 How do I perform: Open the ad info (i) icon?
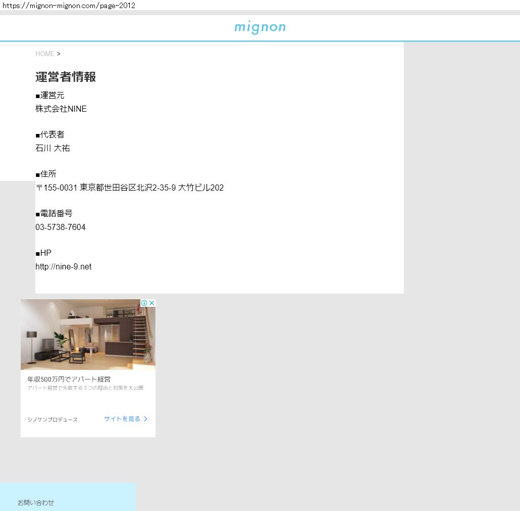coord(144,303)
